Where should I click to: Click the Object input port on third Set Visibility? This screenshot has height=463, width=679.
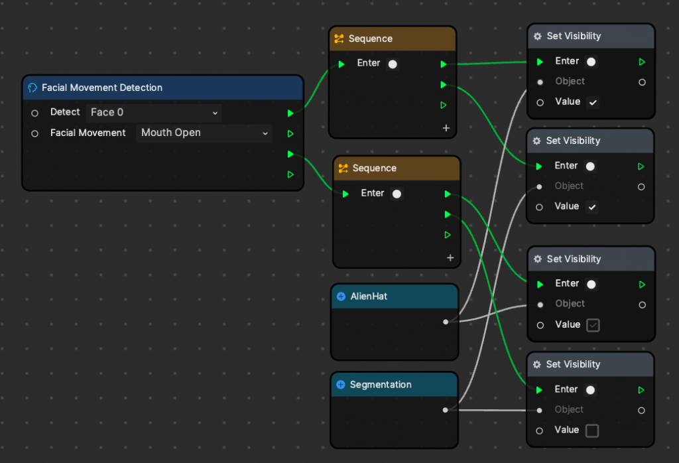[x=540, y=305]
